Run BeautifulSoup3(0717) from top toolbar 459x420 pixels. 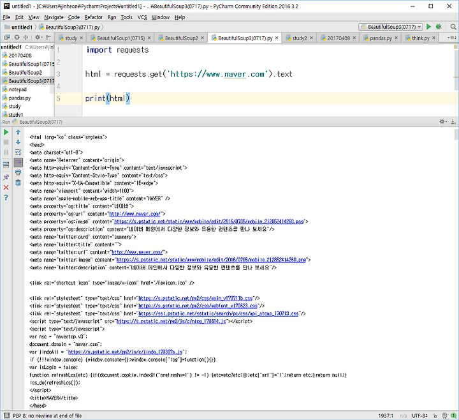(x=428, y=27)
